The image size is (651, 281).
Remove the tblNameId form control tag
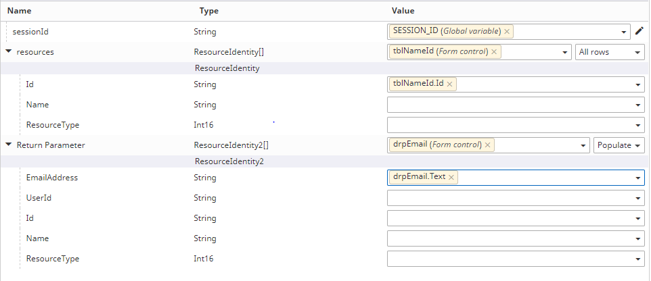494,52
